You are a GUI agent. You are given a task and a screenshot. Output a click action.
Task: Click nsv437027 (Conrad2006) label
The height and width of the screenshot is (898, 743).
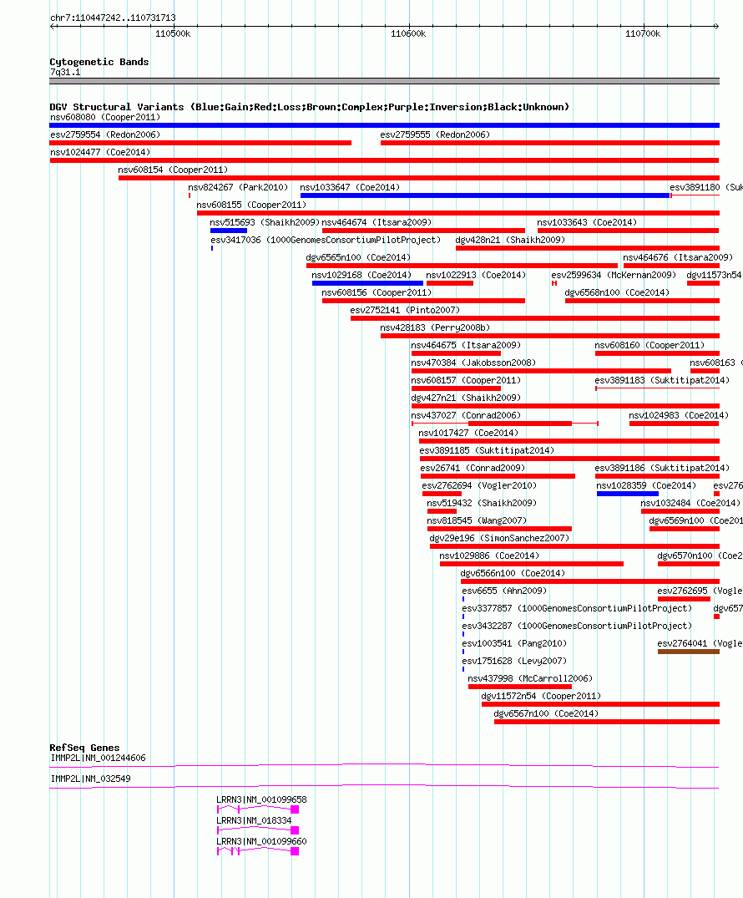tap(466, 415)
